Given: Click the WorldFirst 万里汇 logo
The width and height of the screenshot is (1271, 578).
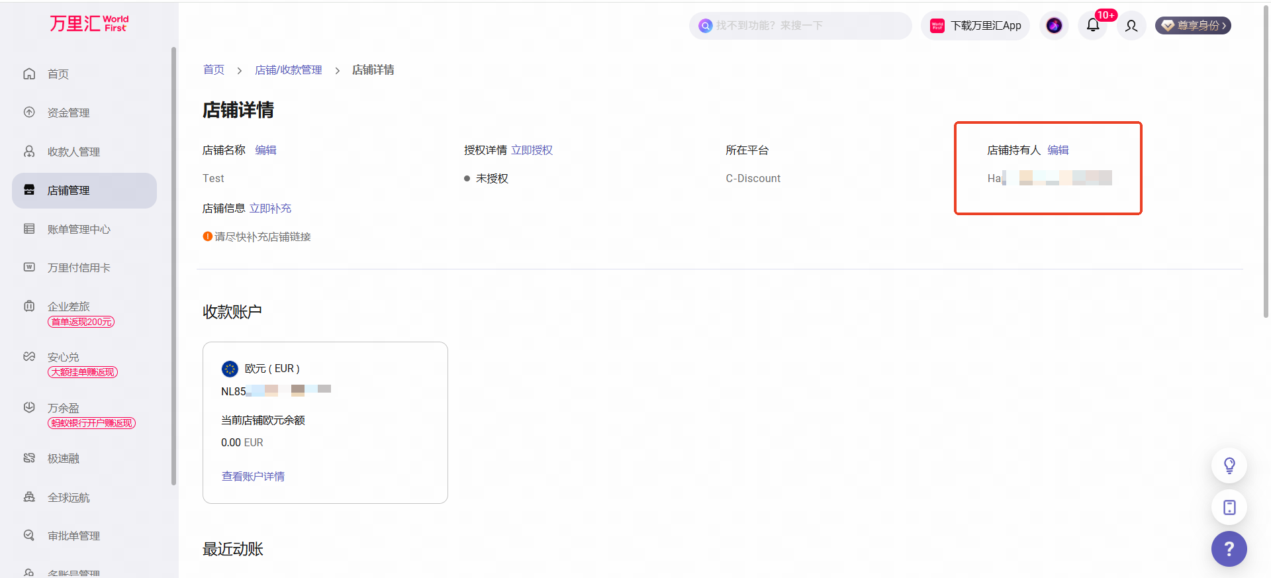Looking at the screenshot, I should [89, 24].
